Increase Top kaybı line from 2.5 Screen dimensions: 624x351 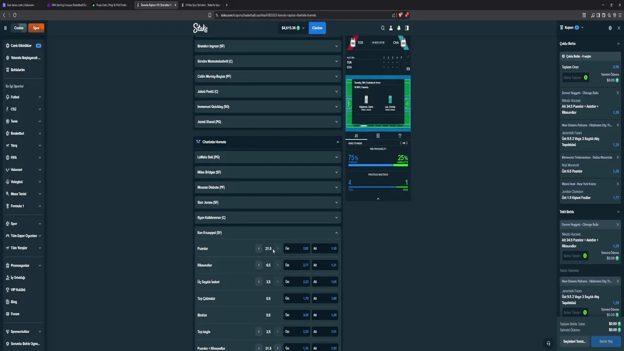tap(278, 332)
